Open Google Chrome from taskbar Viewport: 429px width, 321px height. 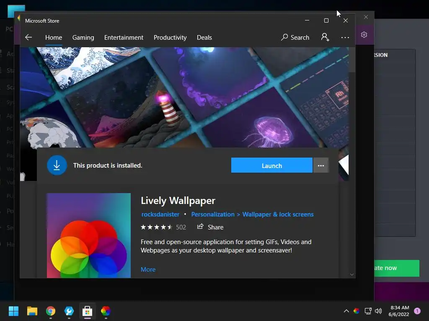tap(51, 311)
